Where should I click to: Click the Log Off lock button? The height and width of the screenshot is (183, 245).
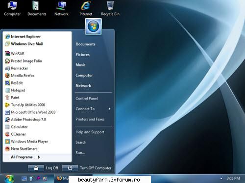[x=36, y=168]
